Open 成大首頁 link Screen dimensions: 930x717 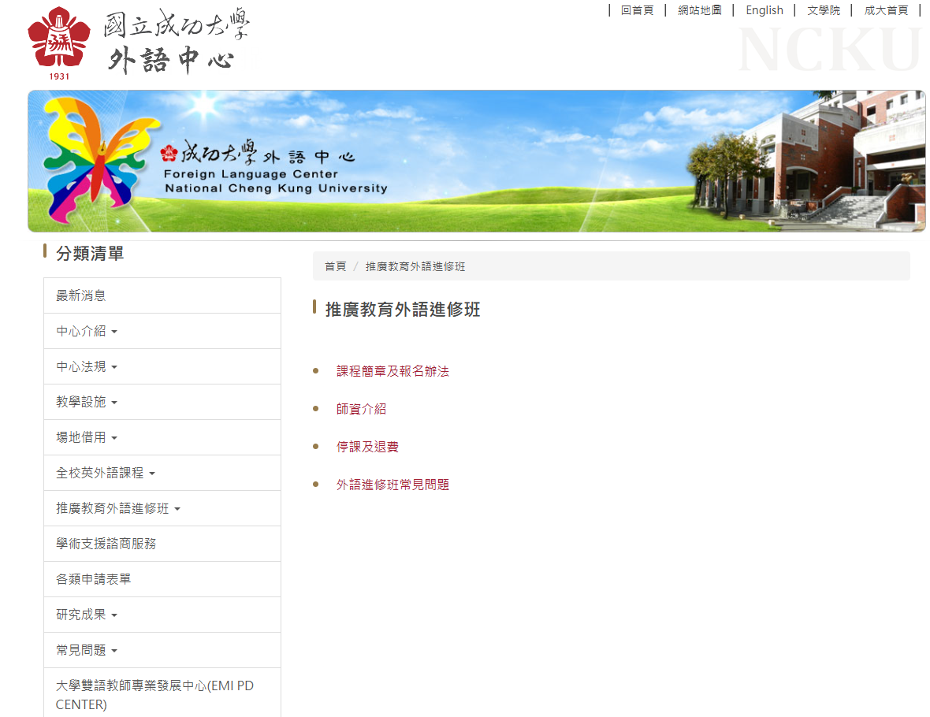(x=886, y=10)
